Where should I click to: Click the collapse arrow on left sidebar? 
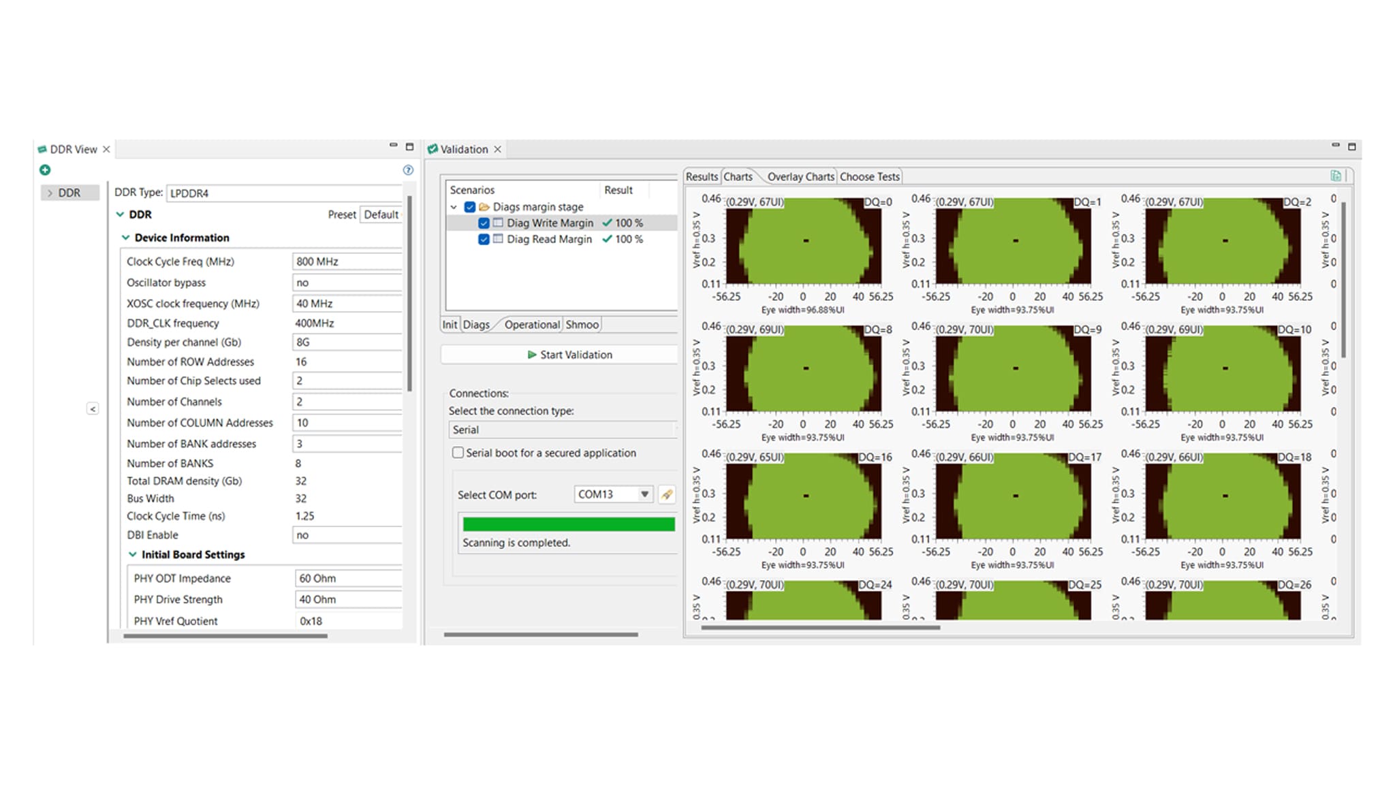[93, 408]
